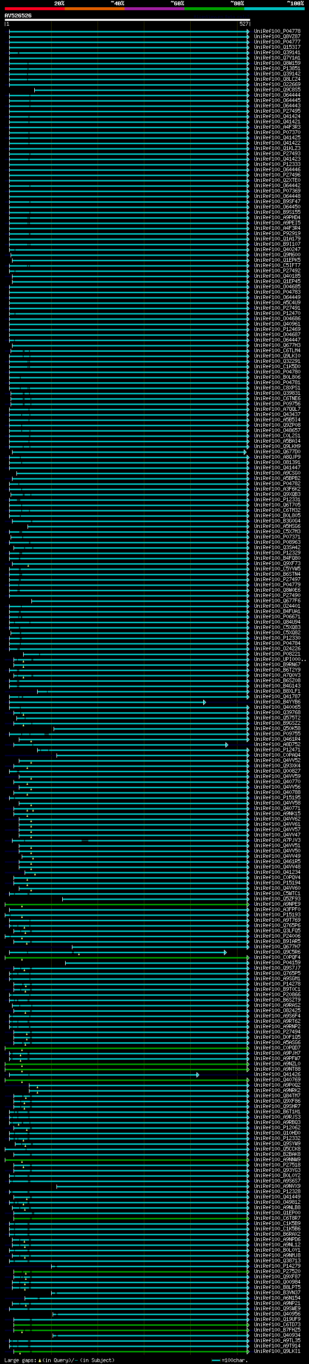
Task: Select the hit label UniRef100_Q677F6
Action: tap(277, 600)
